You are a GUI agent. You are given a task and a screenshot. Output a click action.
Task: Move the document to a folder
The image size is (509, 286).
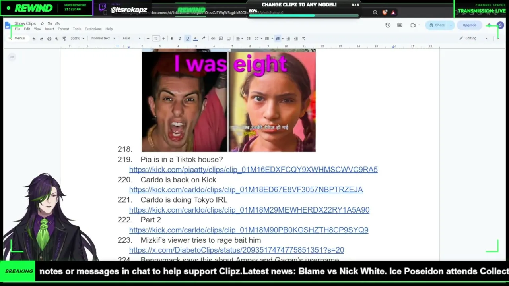click(50, 24)
